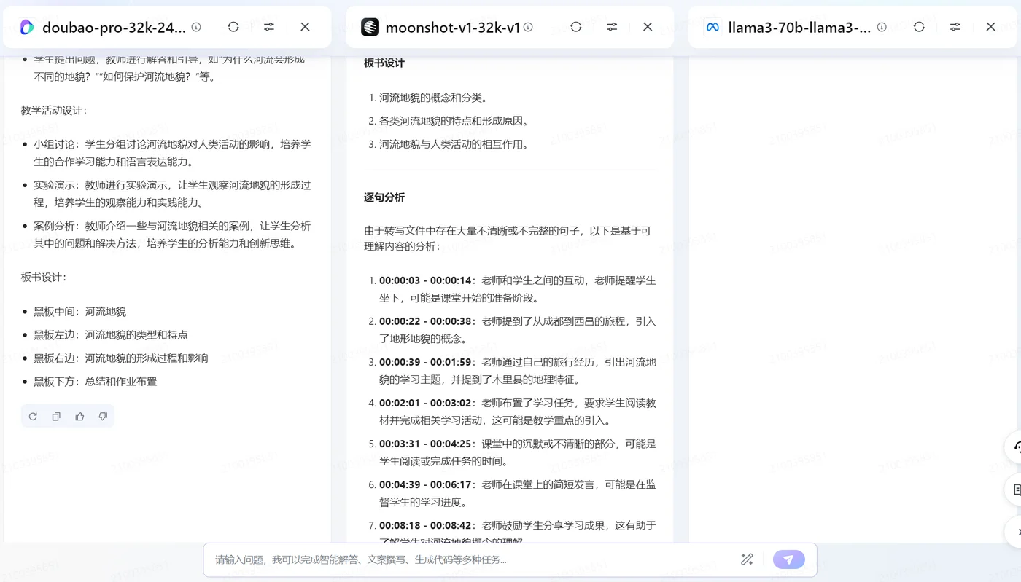Viewport: 1021px width, 582px height.
Task: Show info for moonshot-v1-32k-v1 model
Action: click(x=528, y=27)
